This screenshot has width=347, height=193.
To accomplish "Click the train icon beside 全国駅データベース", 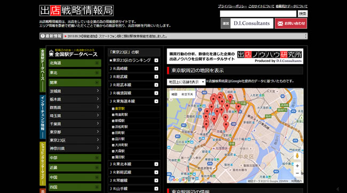I will (x=51, y=53).
